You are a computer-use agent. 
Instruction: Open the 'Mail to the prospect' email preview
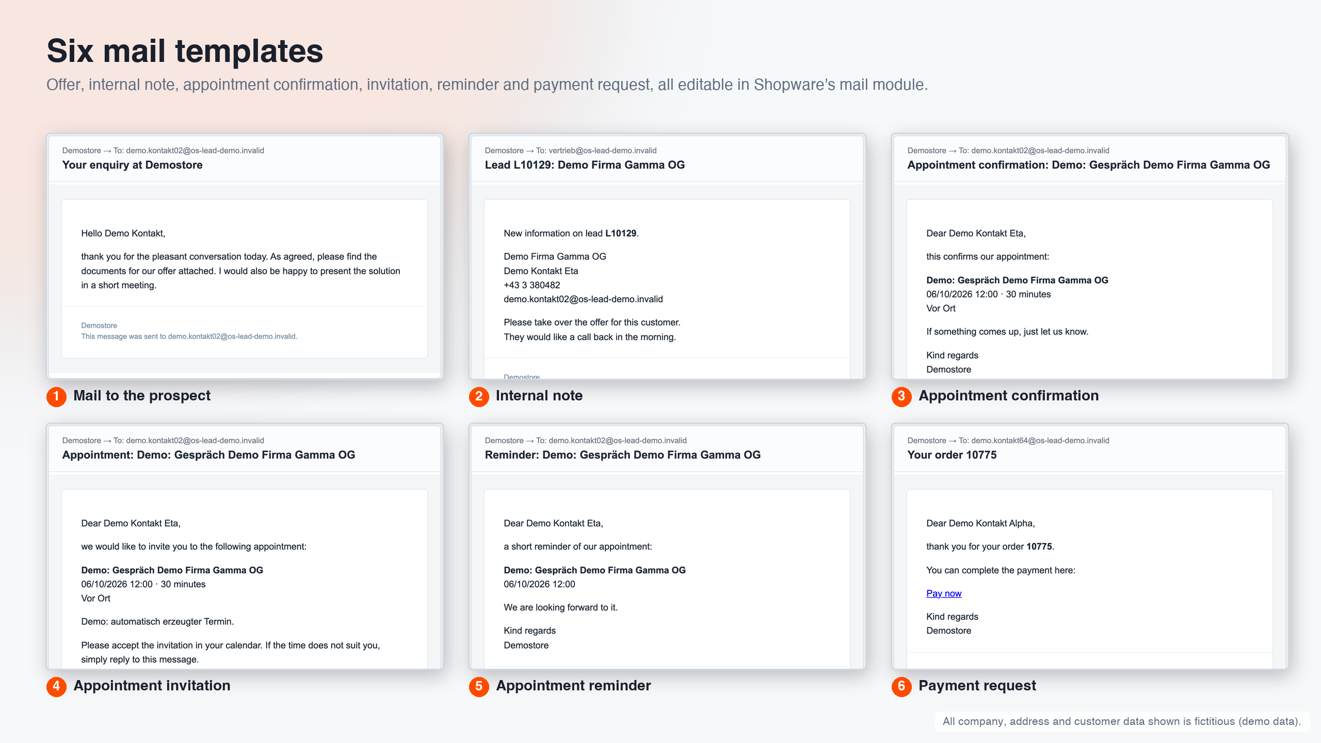pos(245,256)
